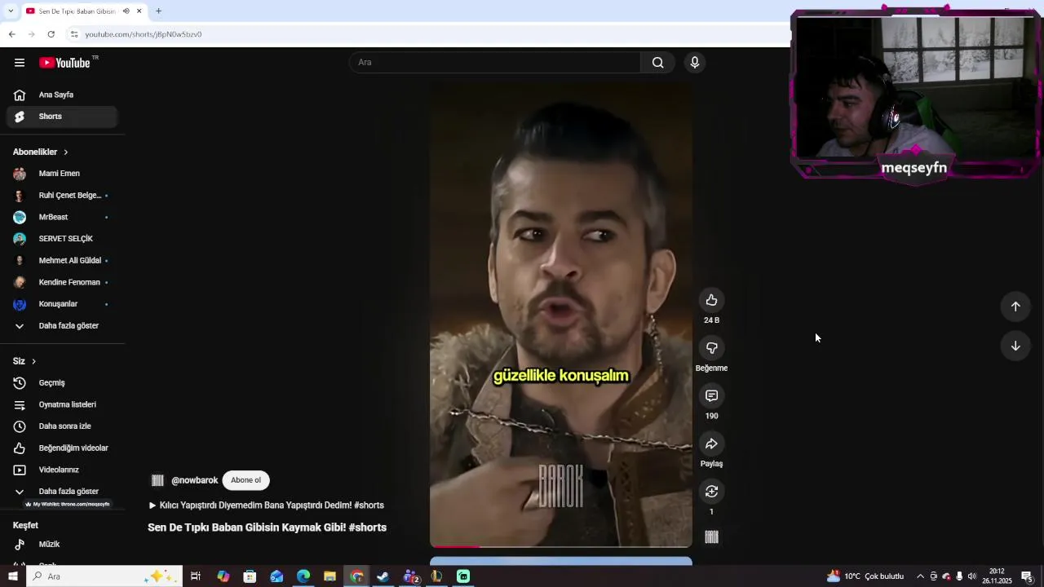This screenshot has width=1044, height=587.
Task: Start voice search with the microphone icon
Action: (695, 63)
